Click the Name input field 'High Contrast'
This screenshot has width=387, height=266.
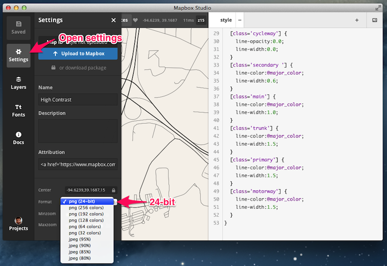(78, 100)
